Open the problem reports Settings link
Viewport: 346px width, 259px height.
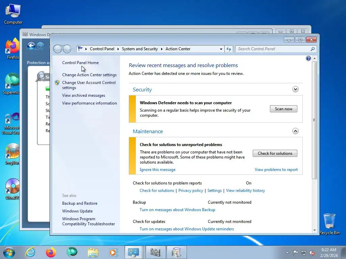click(x=215, y=191)
